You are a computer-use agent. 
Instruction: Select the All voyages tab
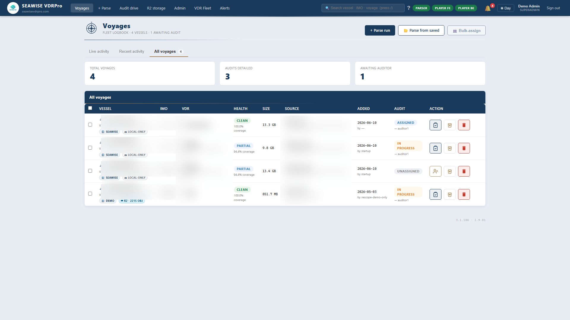(169, 51)
